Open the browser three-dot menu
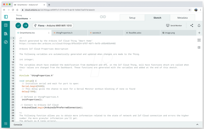The image size is (204, 129). coord(201,10)
